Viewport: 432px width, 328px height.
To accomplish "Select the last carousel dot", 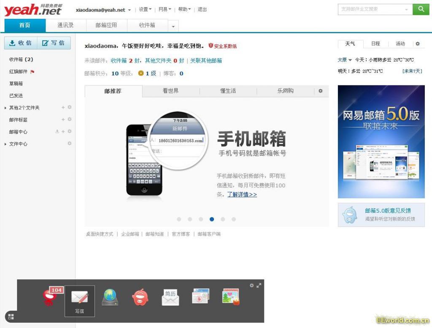I will [234, 219].
